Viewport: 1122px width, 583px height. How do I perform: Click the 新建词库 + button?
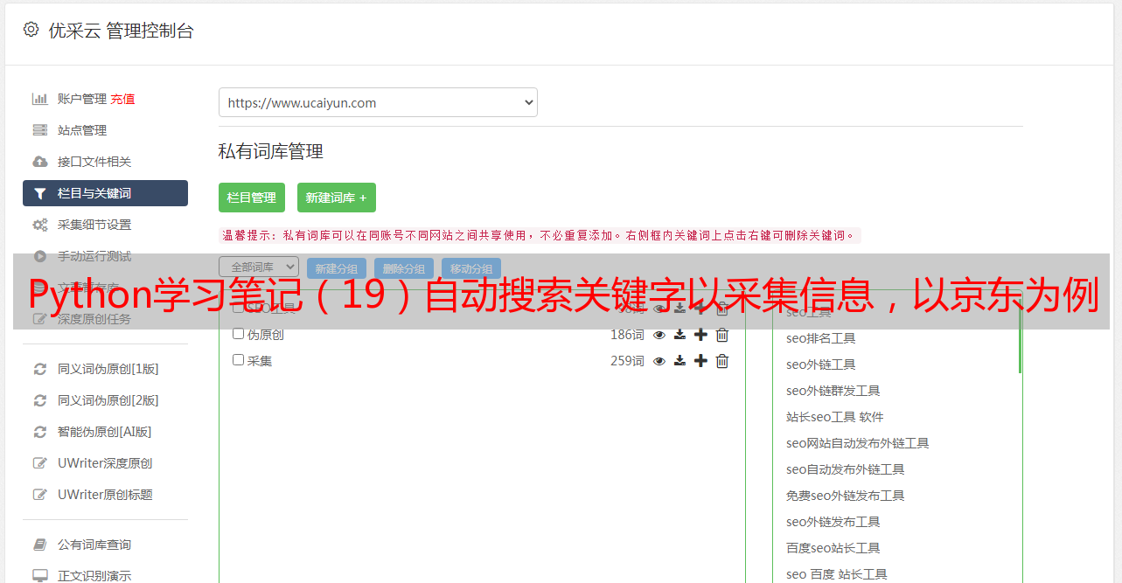[337, 198]
